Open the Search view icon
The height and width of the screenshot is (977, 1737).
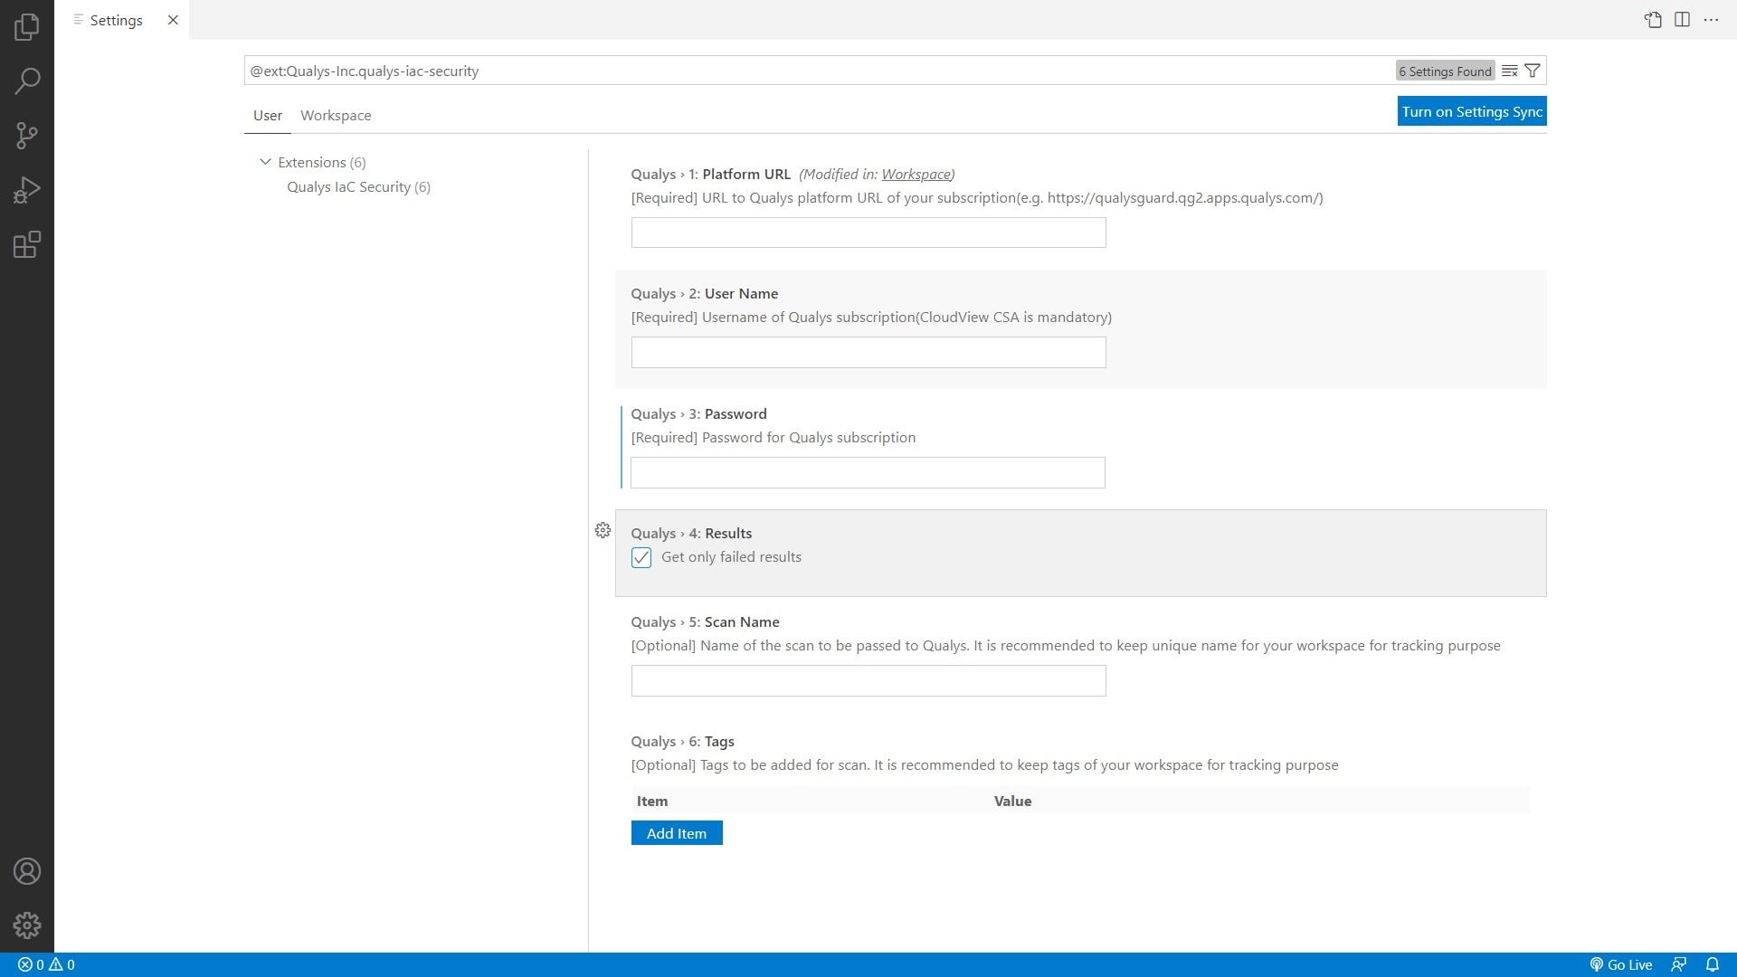(27, 81)
